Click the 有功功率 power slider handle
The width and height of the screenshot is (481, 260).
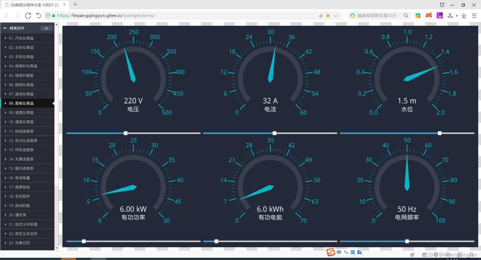tap(84, 241)
